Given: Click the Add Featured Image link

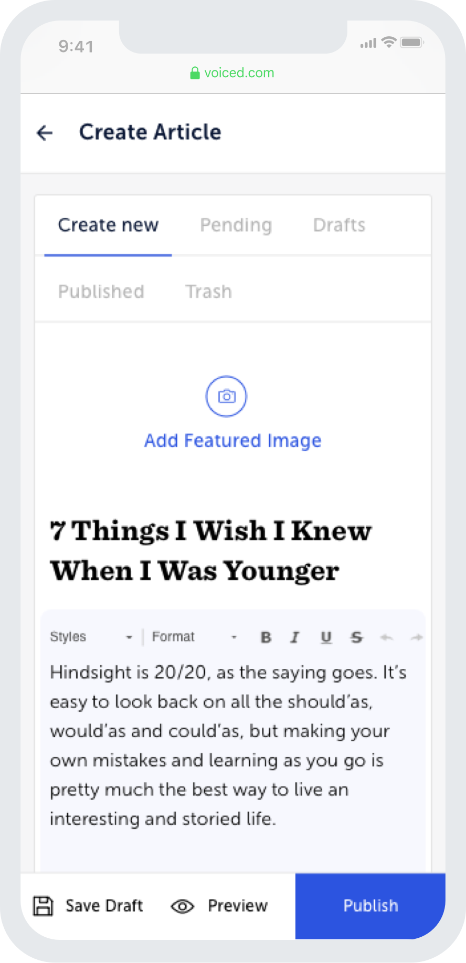Looking at the screenshot, I should 232,440.
